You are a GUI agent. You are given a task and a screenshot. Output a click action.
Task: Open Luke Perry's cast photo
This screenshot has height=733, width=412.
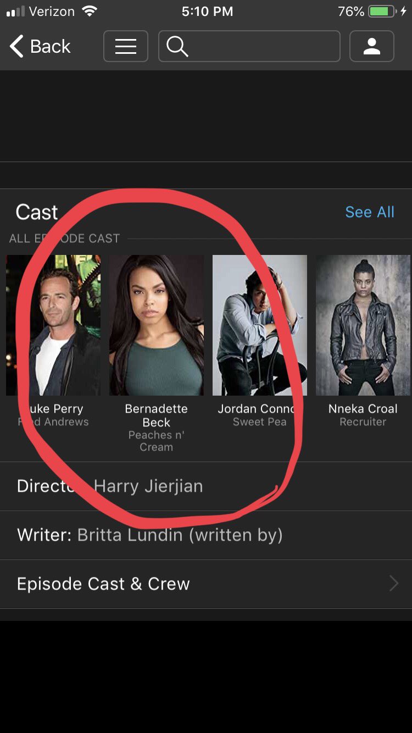(x=53, y=325)
